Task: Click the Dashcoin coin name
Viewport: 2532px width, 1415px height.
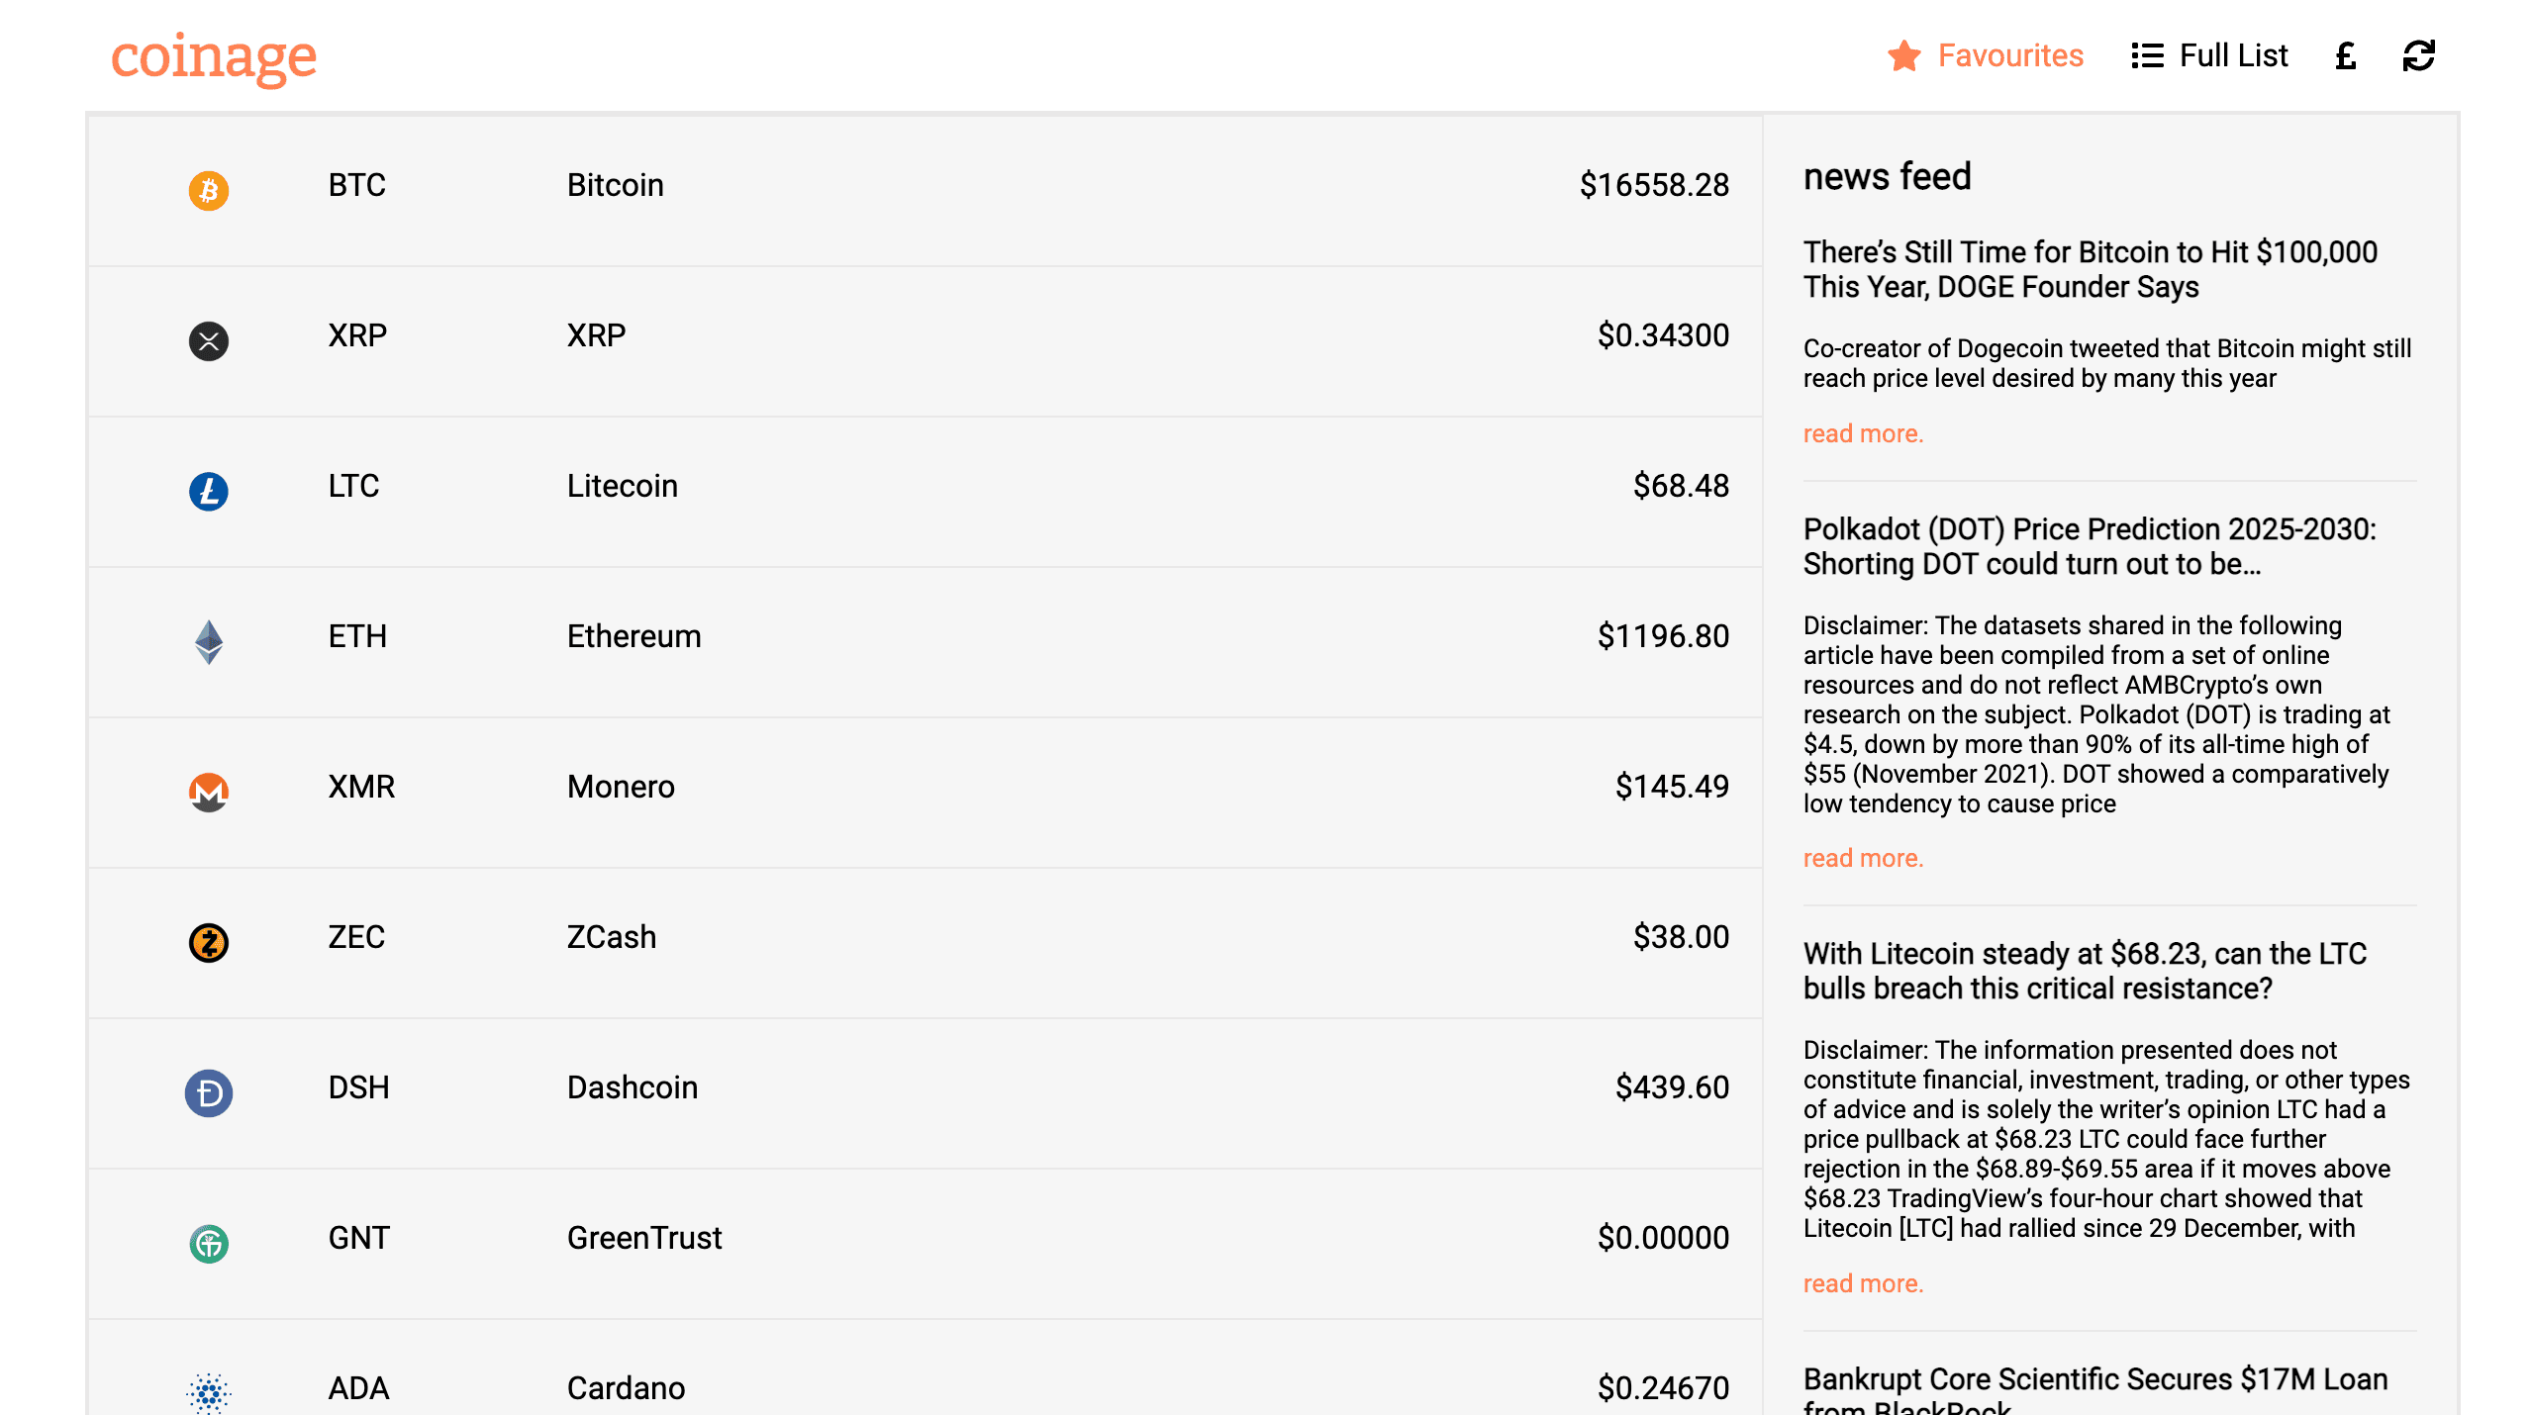Action: [632, 1087]
